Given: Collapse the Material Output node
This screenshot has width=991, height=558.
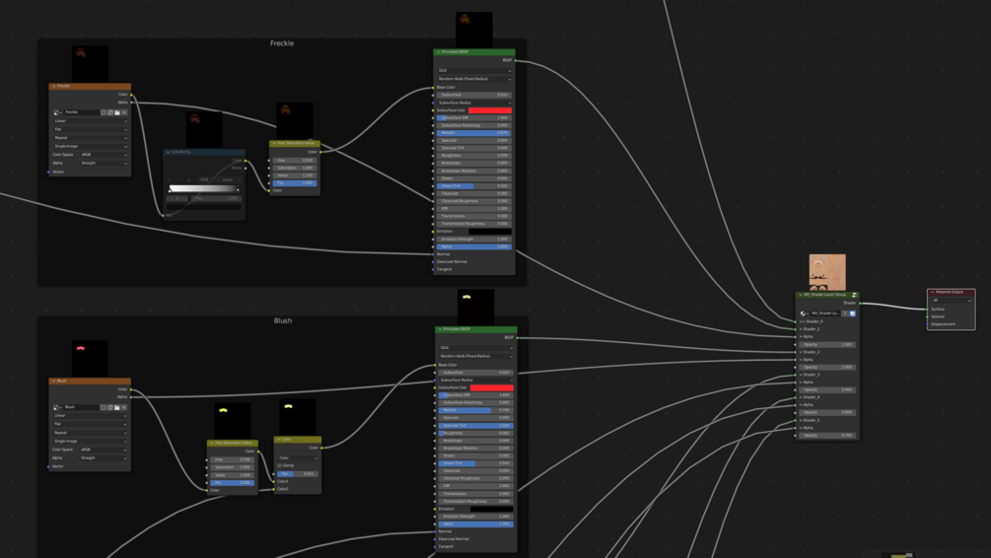Looking at the screenshot, I should click(x=932, y=292).
